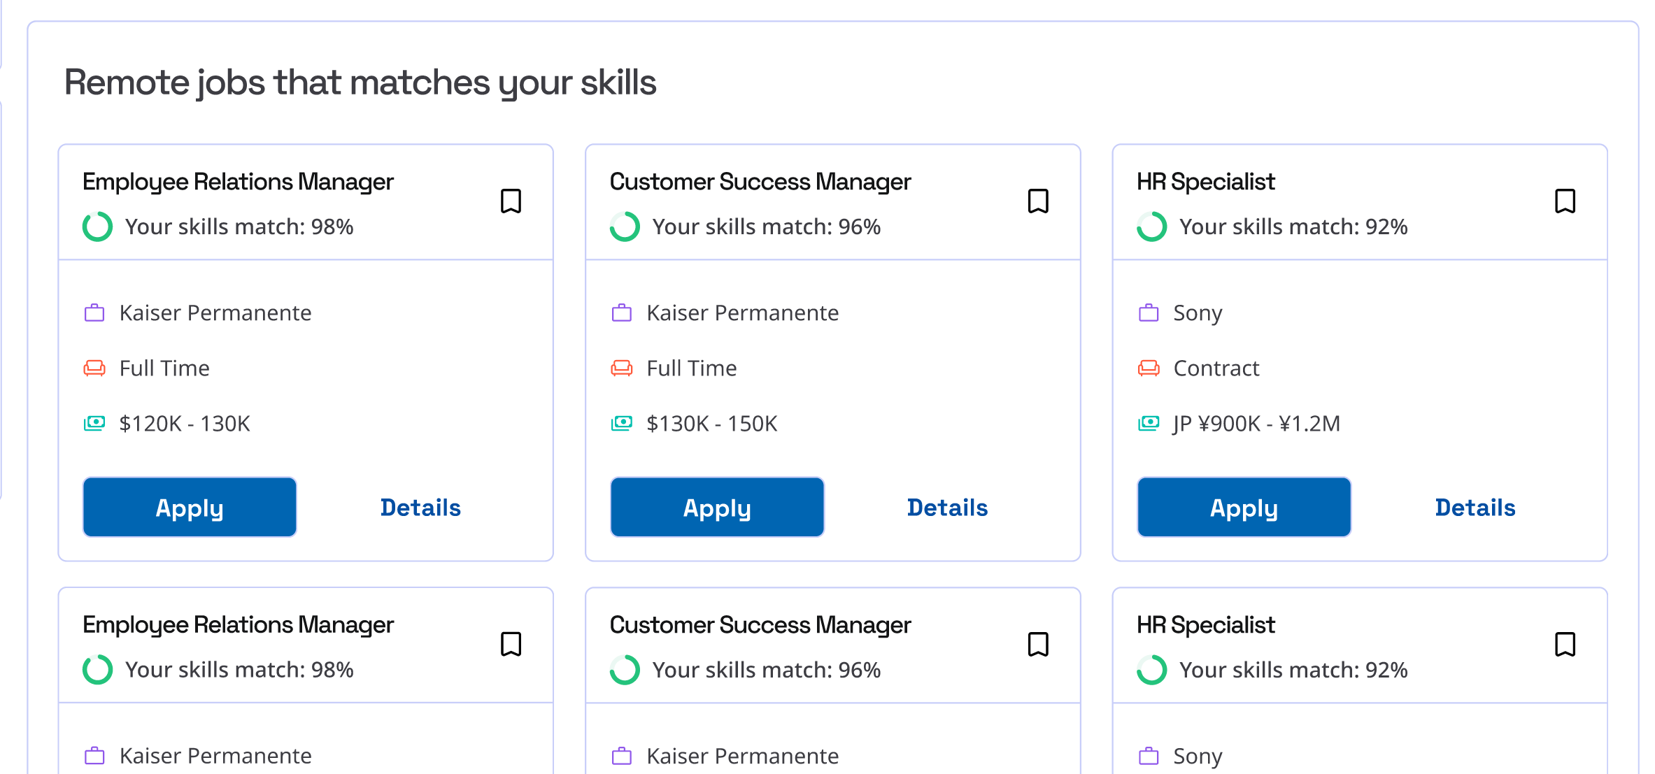Open Details for Employee Relations Manager
The height and width of the screenshot is (774, 1655).
420,508
